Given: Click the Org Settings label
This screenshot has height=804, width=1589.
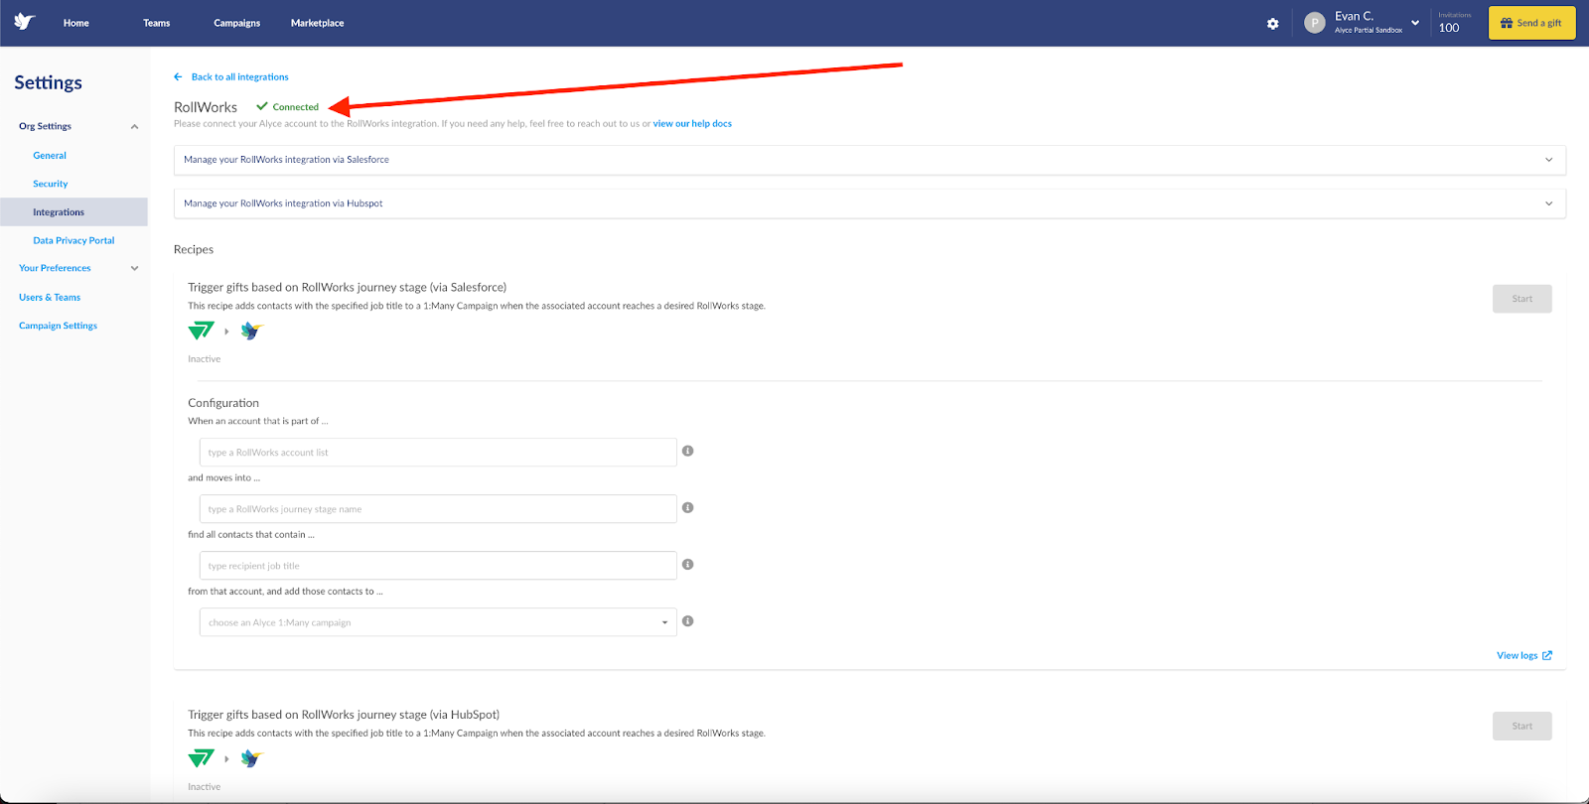Looking at the screenshot, I should point(45,126).
